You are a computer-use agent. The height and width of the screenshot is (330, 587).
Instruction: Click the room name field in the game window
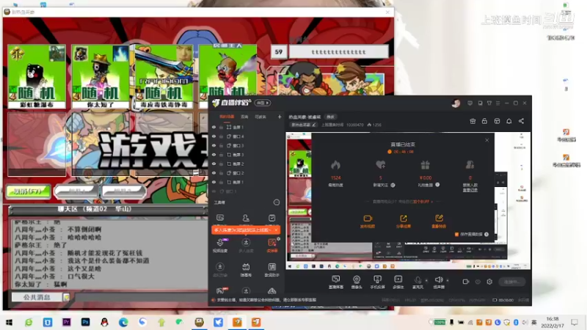tap(338, 52)
